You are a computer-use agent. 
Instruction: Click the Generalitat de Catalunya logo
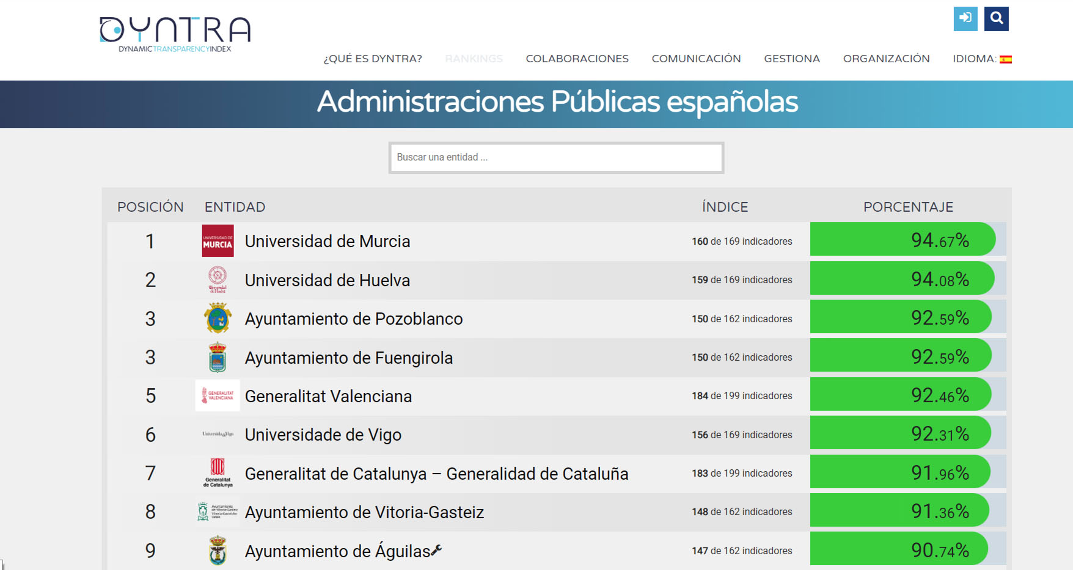tap(218, 473)
